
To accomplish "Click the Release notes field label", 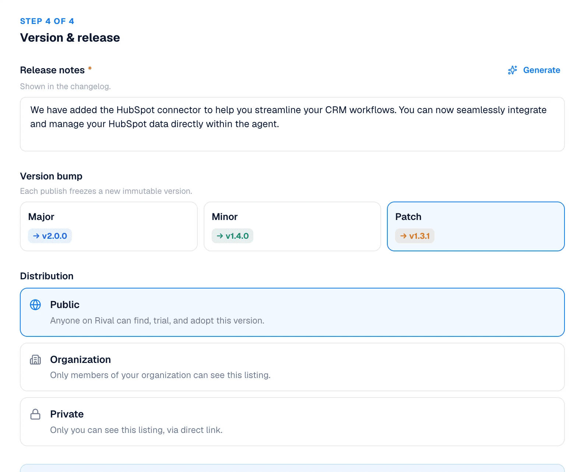I will coord(52,70).
